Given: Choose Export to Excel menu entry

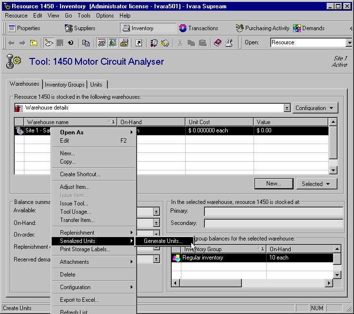Looking at the screenshot, I should pyautogui.click(x=79, y=300).
